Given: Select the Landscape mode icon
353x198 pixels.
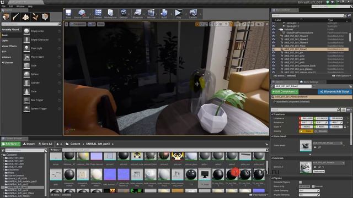Looking at the screenshot, I should [25, 17].
